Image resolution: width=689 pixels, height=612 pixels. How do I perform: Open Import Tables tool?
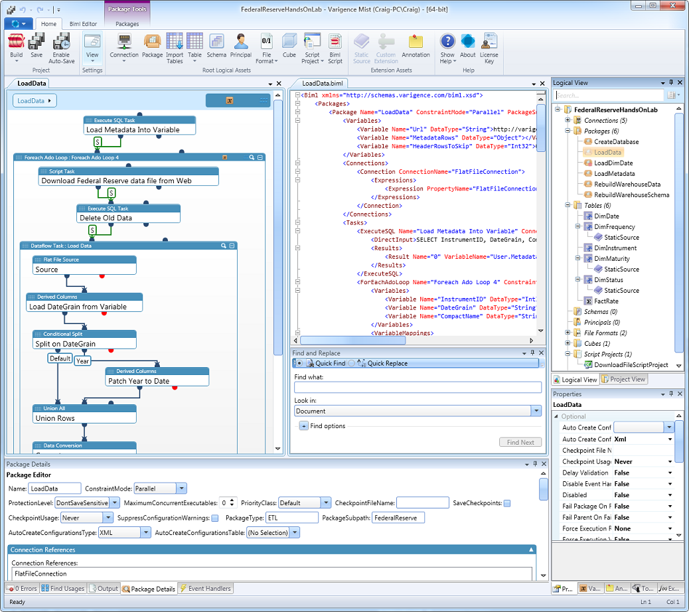coord(175,48)
